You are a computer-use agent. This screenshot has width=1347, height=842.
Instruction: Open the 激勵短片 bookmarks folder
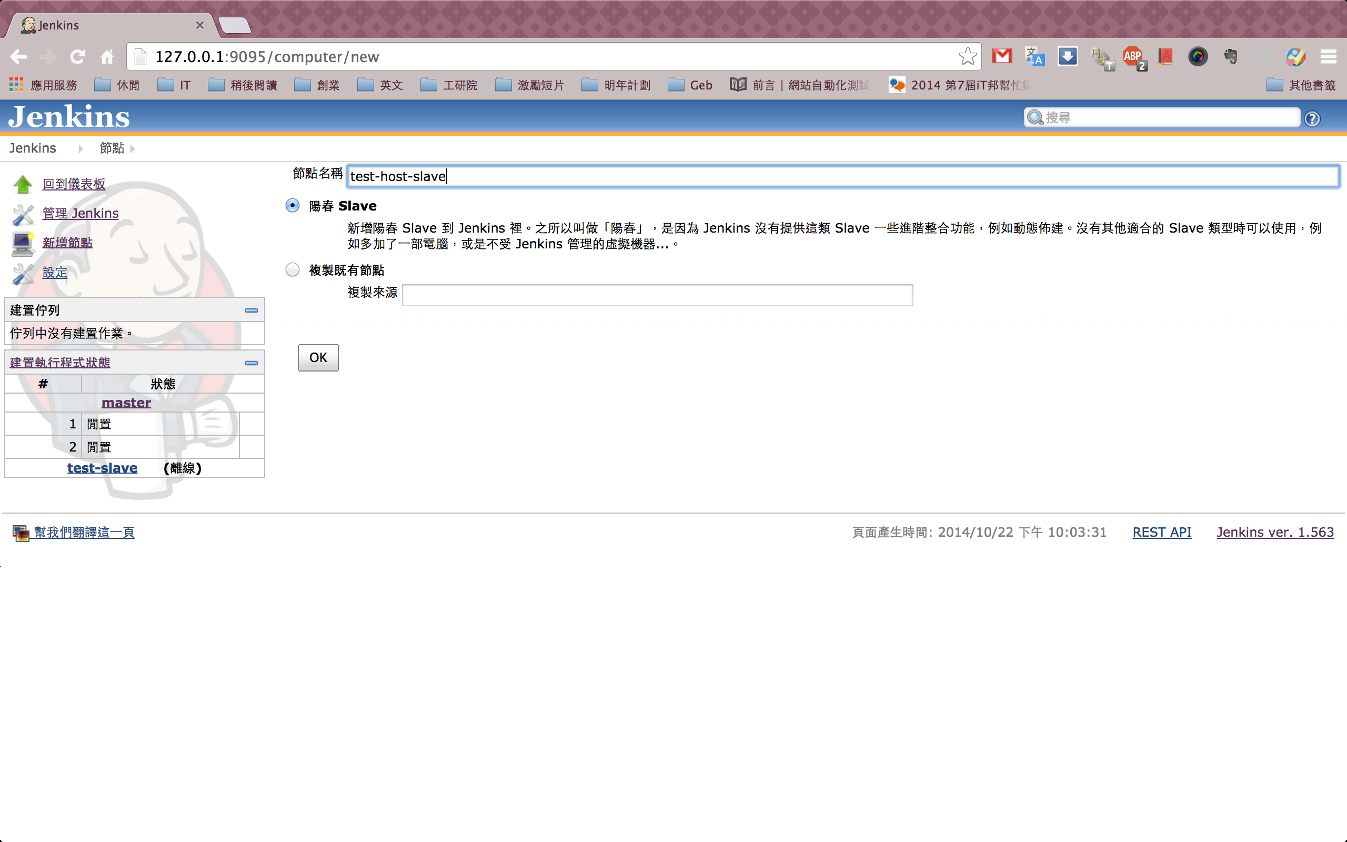coord(529,85)
